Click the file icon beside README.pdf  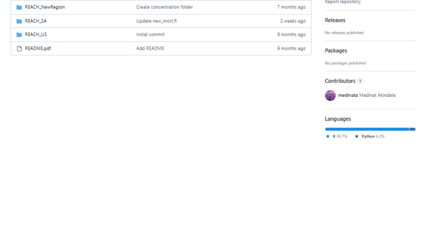[x=19, y=48]
